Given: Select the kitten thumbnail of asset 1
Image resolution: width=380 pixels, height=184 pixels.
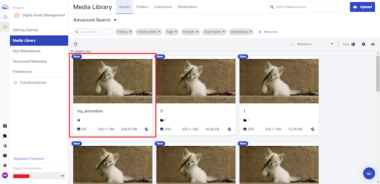Looking at the screenshot, I should click(279, 81).
